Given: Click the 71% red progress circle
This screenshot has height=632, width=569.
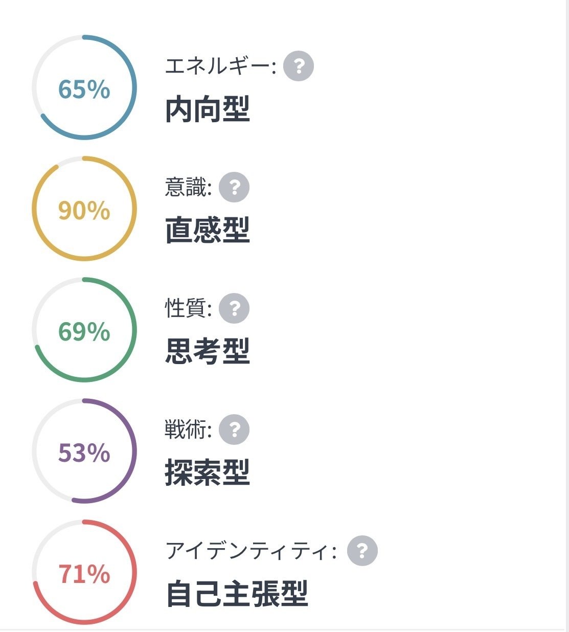Looking at the screenshot, I should pyautogui.click(x=84, y=572).
